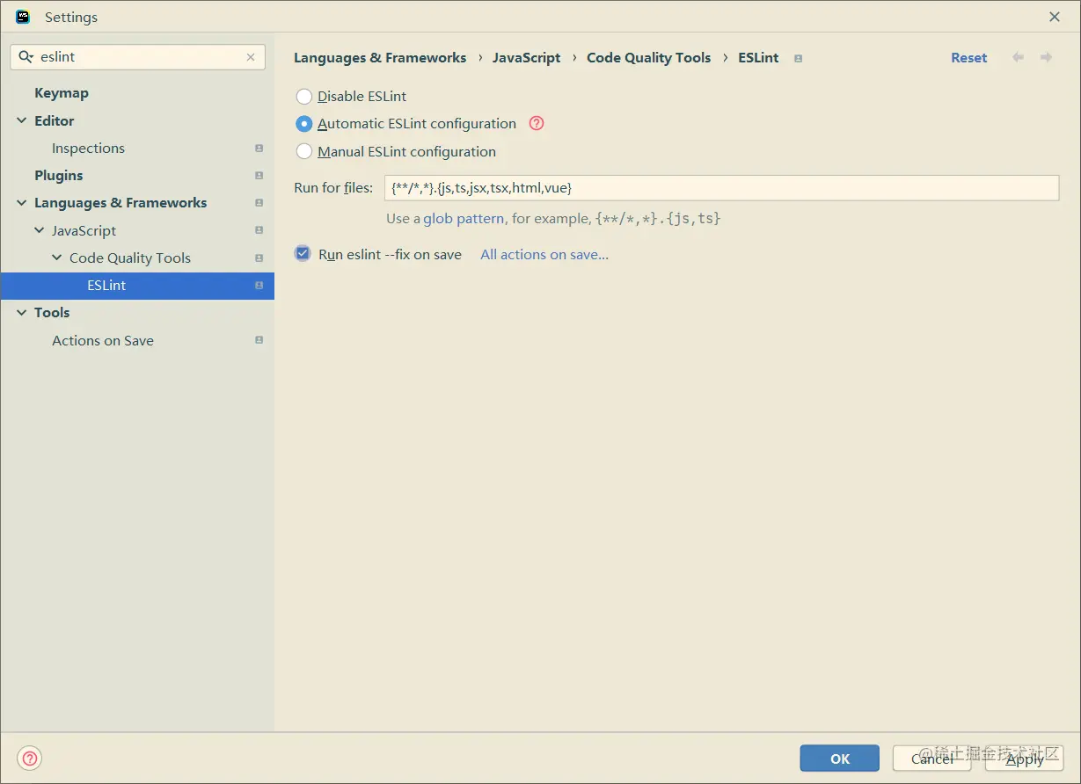Screen dimensions: 1081x784
Task: Close the Settings dialog
Action: pyautogui.click(x=1055, y=17)
